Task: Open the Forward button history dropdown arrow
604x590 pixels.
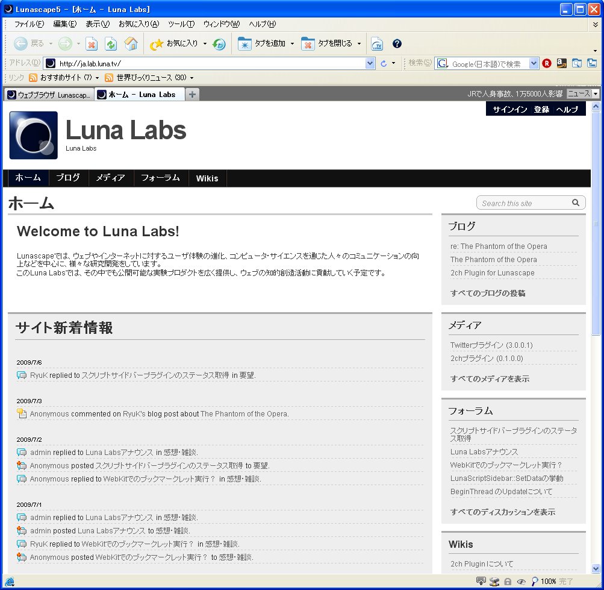Action: (78, 43)
